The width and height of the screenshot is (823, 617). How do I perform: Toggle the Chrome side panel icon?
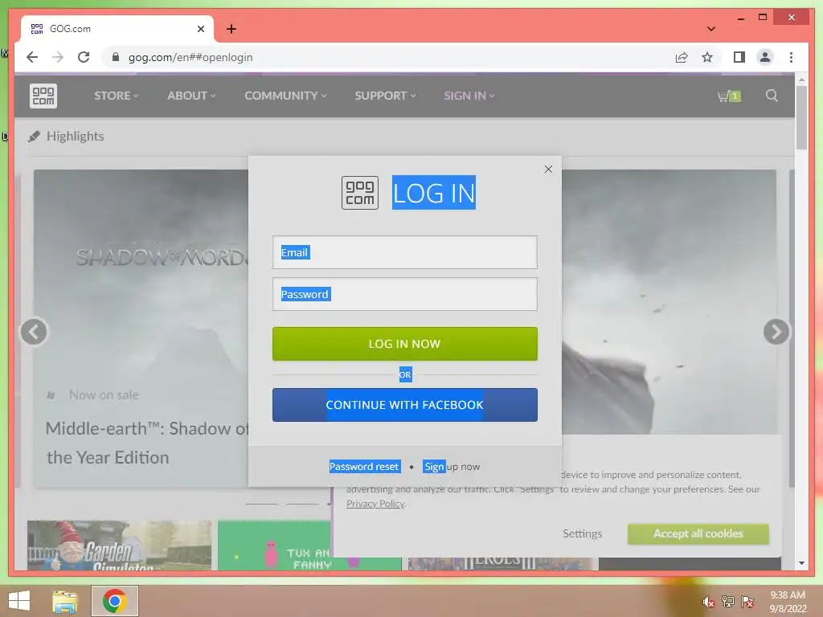click(x=739, y=57)
